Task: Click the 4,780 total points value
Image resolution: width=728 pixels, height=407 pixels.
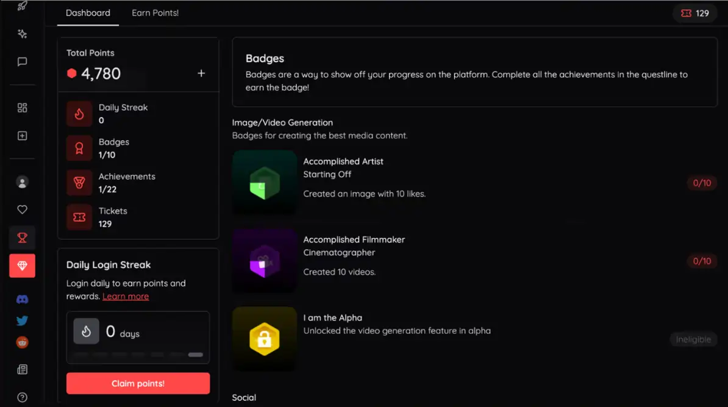Action: pos(101,73)
